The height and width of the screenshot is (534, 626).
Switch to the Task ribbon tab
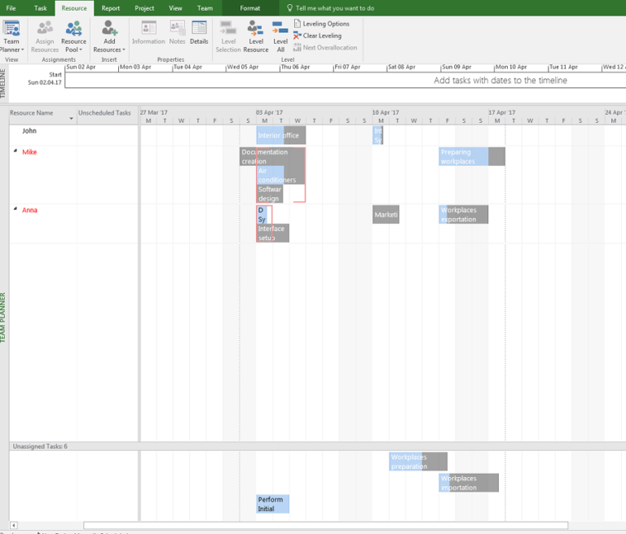click(40, 8)
